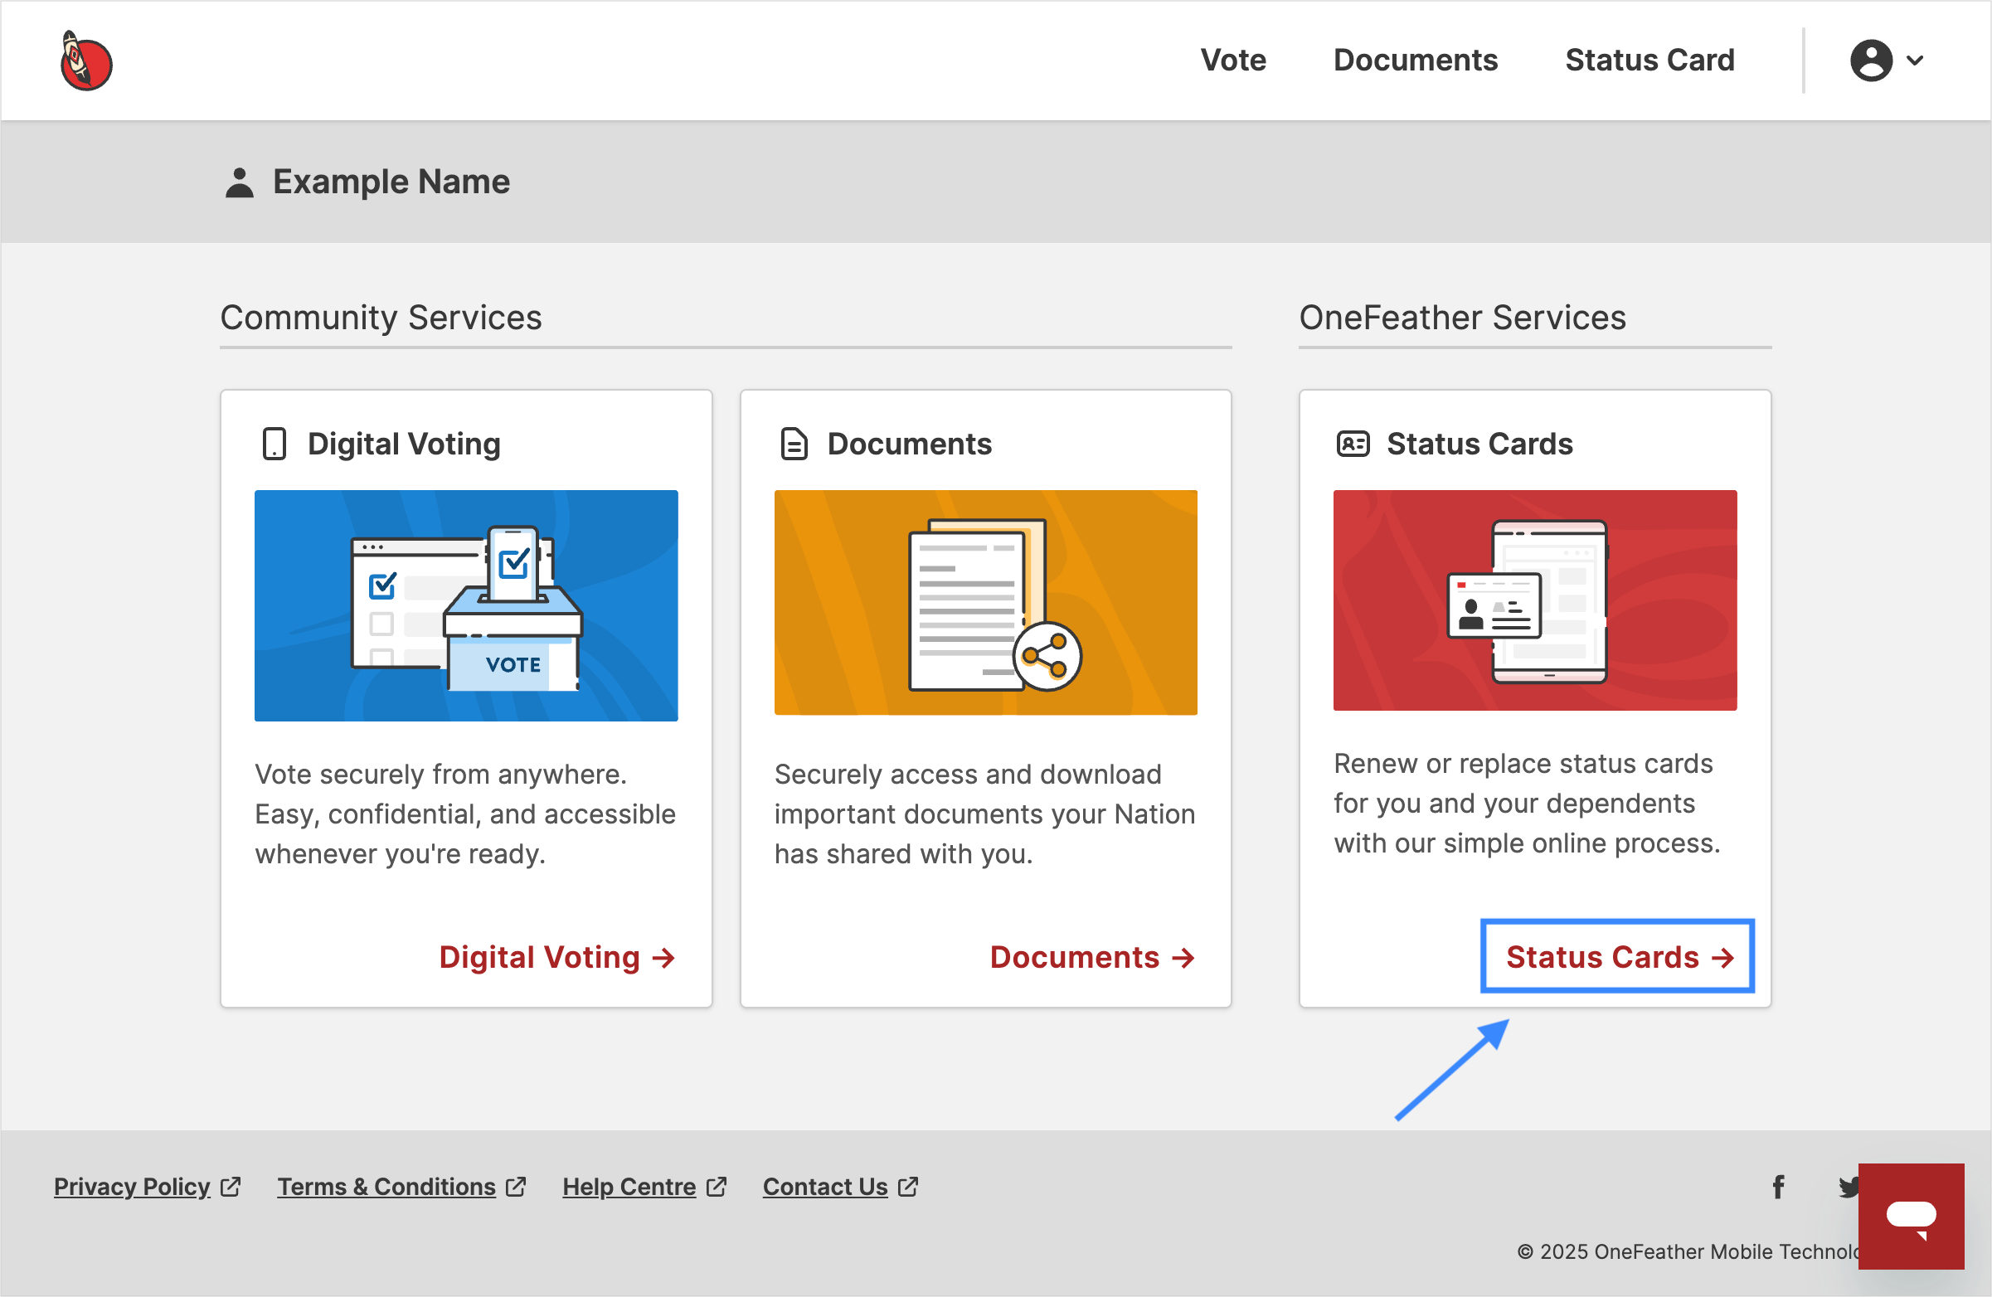The height and width of the screenshot is (1297, 1992).
Task: Select the Example Name heading text
Action: tap(391, 182)
